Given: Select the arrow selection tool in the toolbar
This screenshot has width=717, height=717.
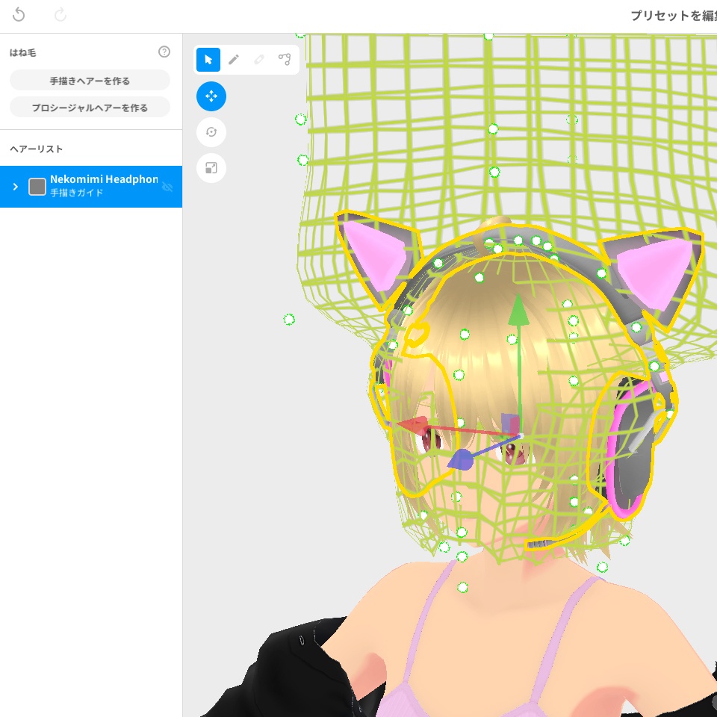Looking at the screenshot, I should pyautogui.click(x=208, y=60).
